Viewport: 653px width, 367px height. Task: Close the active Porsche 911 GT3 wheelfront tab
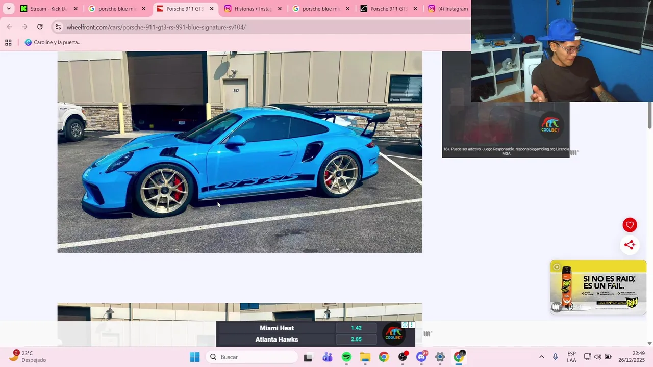212,9
